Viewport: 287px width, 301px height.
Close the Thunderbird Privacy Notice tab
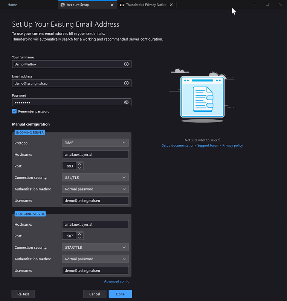(171, 5)
